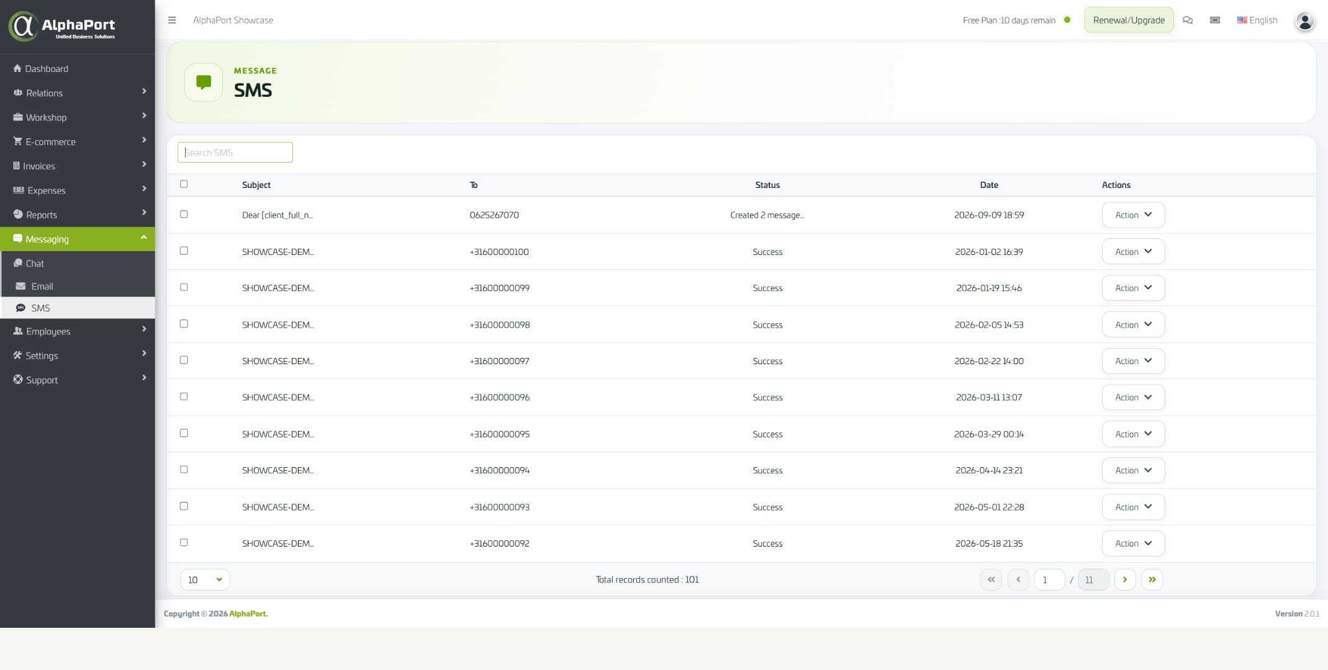Open Dashboard from the sidebar
1328x670 pixels.
(x=78, y=68)
